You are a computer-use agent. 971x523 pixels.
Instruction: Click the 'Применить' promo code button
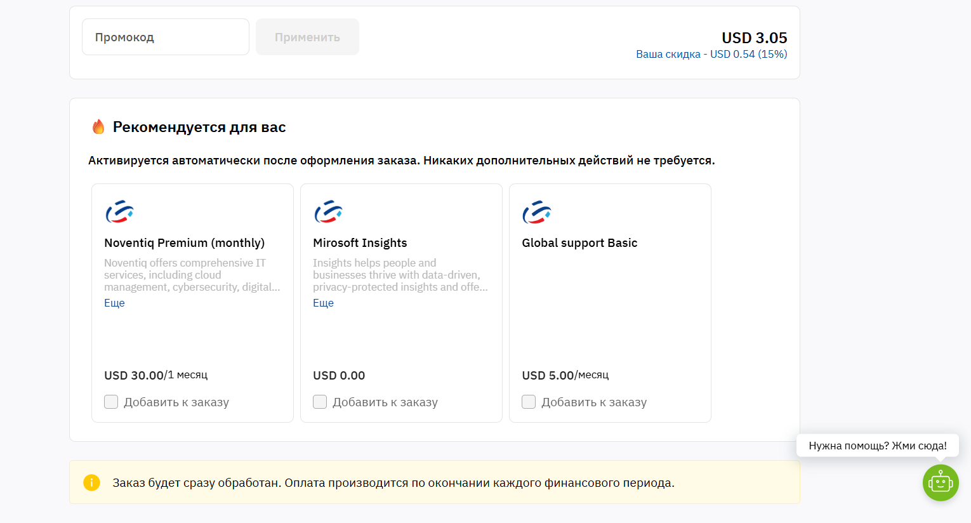click(307, 37)
